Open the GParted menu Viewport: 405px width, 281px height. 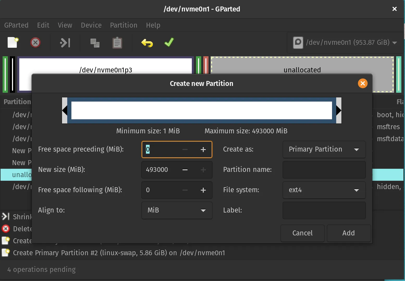pyautogui.click(x=16, y=25)
